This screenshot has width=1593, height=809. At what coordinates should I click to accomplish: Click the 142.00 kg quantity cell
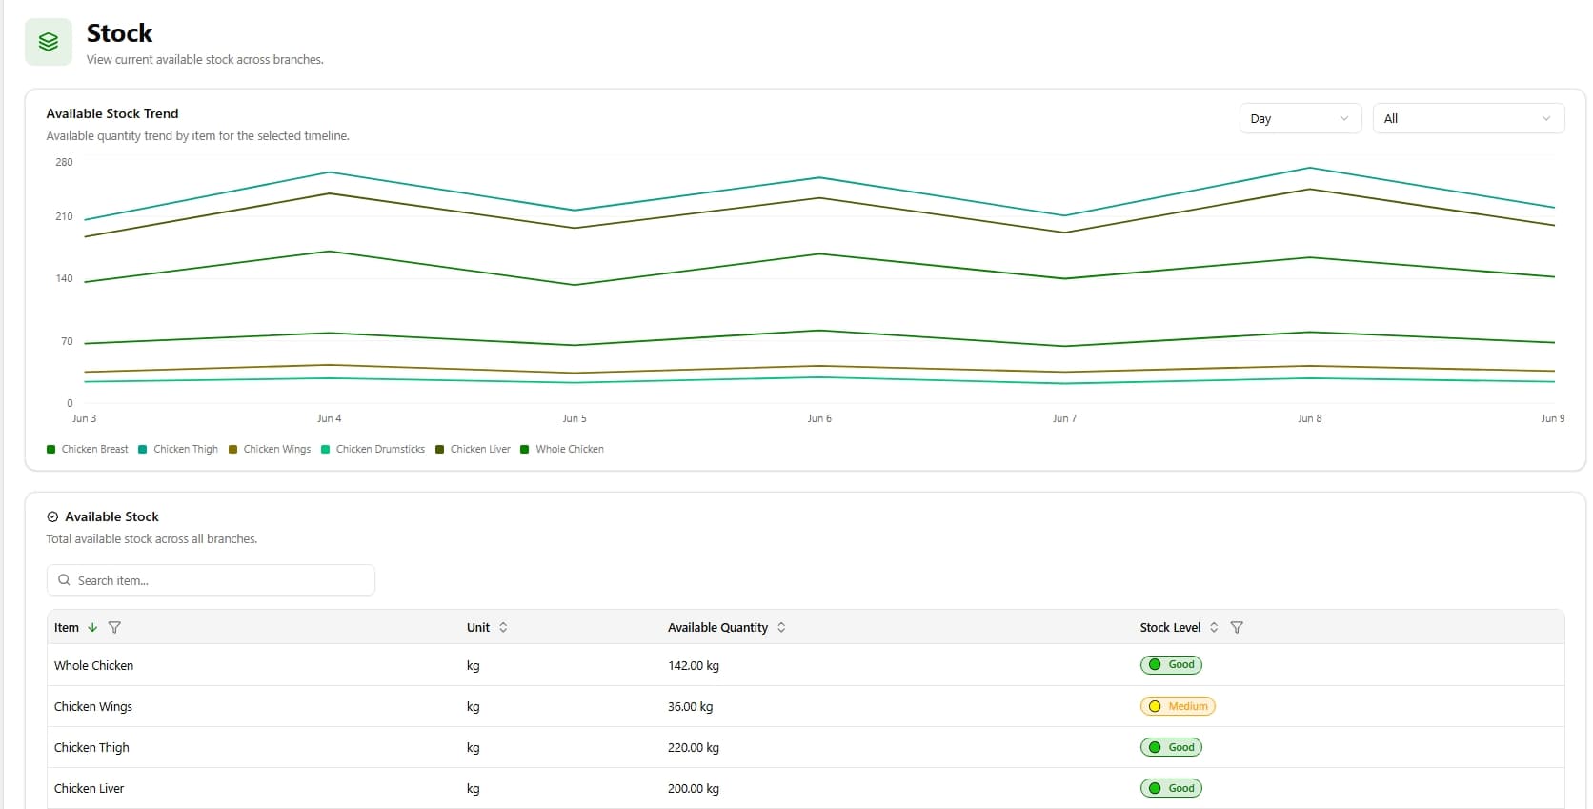coord(694,666)
